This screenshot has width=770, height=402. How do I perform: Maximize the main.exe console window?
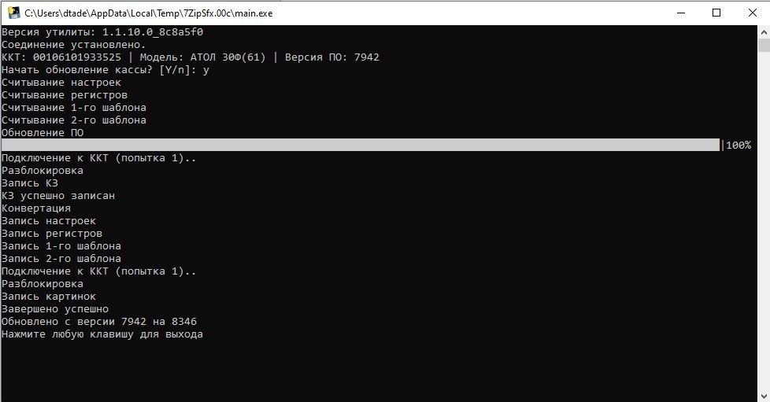coord(716,13)
